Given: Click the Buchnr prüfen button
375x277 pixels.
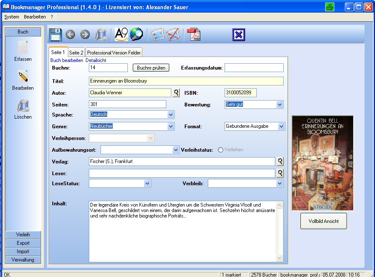Looking at the screenshot, I should point(151,67).
